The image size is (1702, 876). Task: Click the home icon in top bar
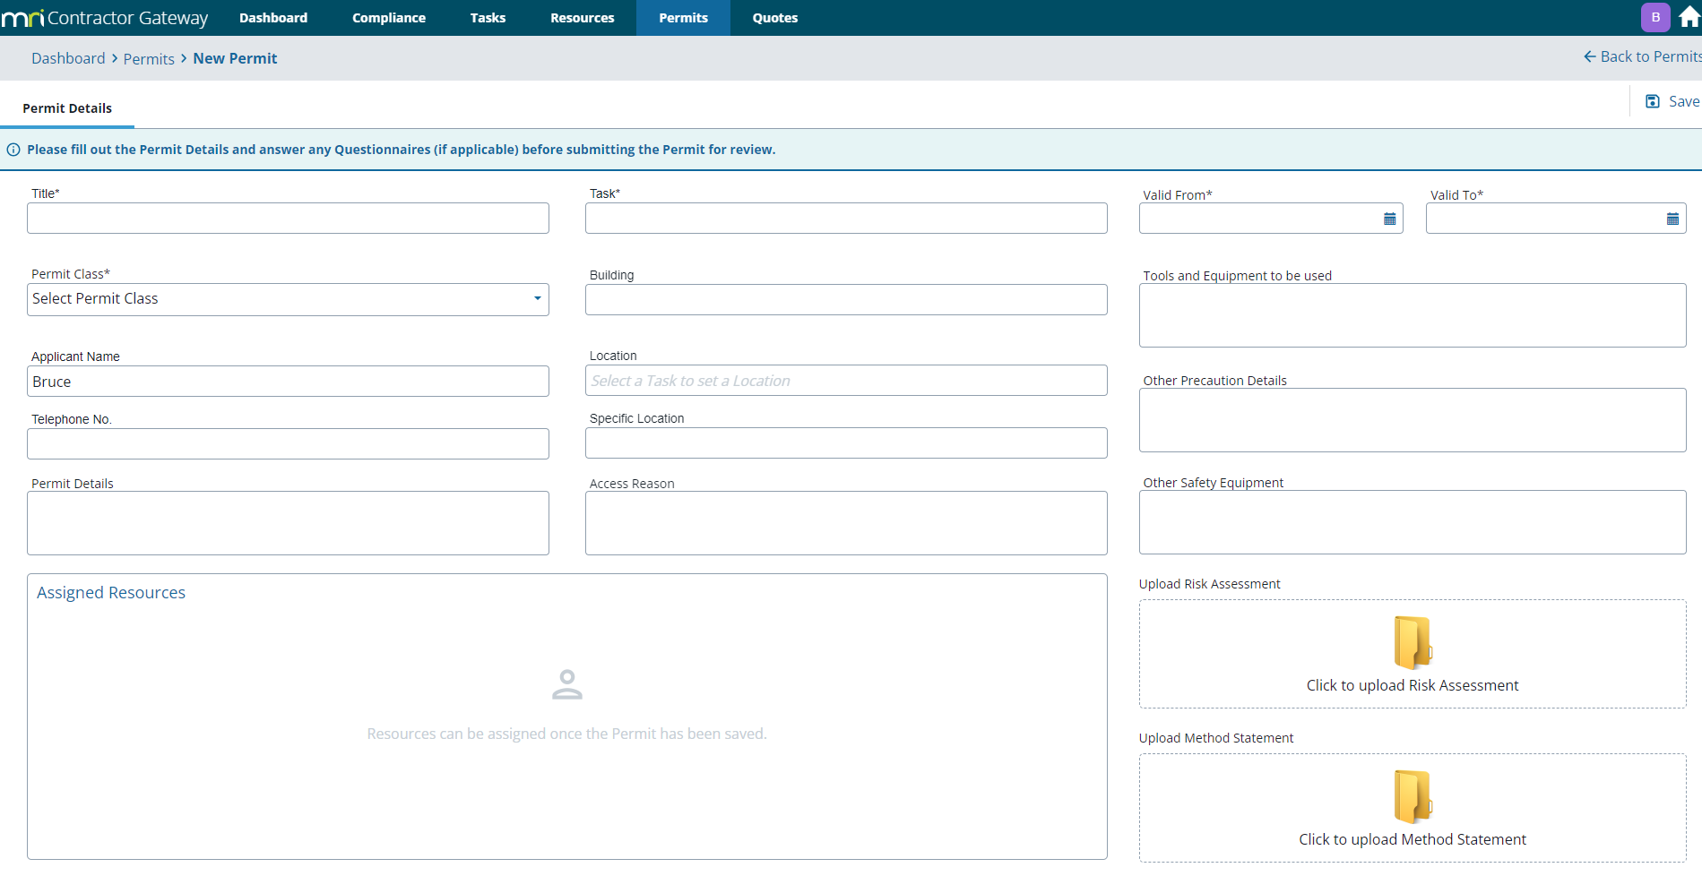(x=1689, y=18)
